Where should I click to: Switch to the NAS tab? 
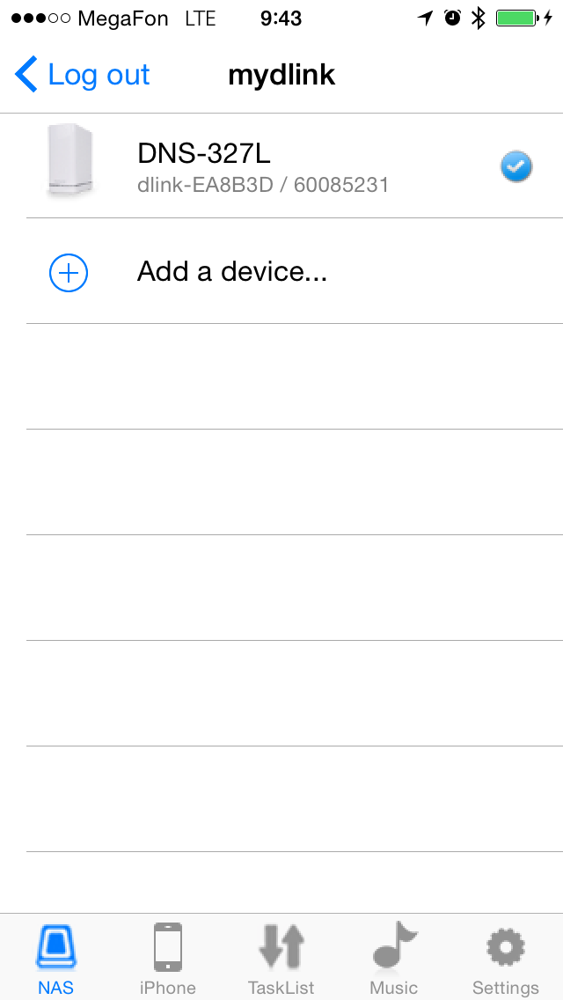click(55, 958)
